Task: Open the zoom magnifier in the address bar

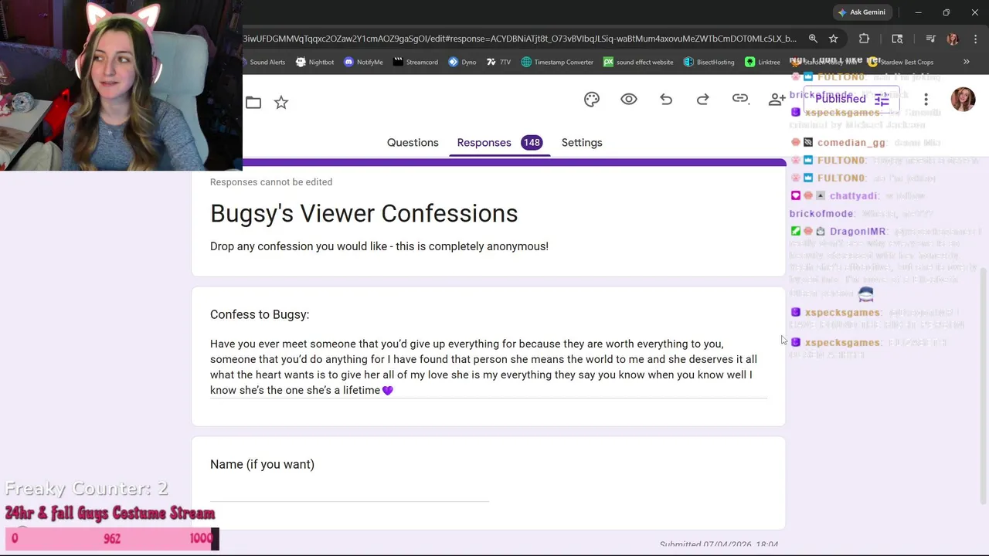Action: pyautogui.click(x=813, y=39)
